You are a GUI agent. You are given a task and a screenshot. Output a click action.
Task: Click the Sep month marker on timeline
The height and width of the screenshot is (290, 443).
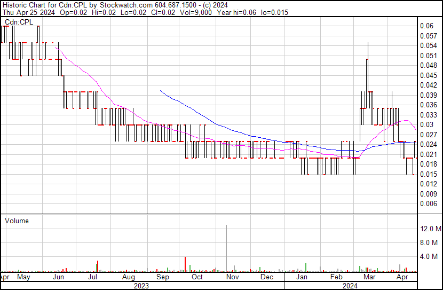coord(162,277)
